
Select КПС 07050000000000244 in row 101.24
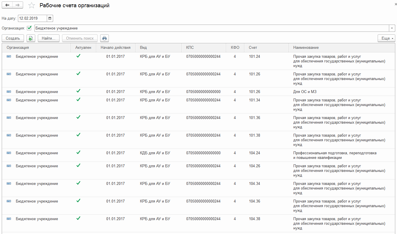tap(204, 57)
